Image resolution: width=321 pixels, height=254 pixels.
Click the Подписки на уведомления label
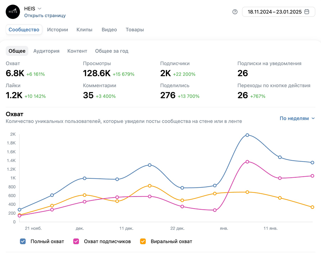tap(269, 63)
